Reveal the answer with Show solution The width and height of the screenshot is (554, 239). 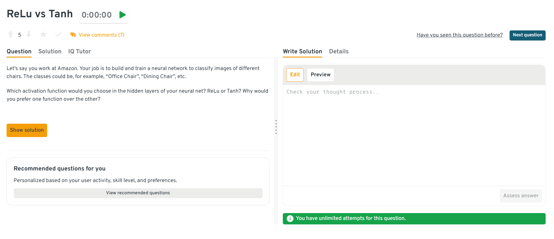click(27, 130)
